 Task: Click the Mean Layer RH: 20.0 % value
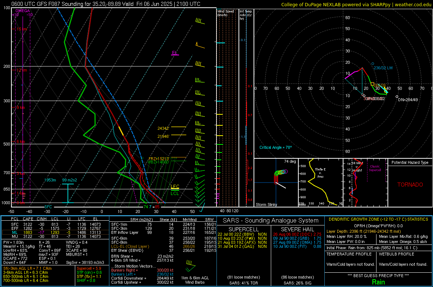pyautogui.click(x=346, y=236)
